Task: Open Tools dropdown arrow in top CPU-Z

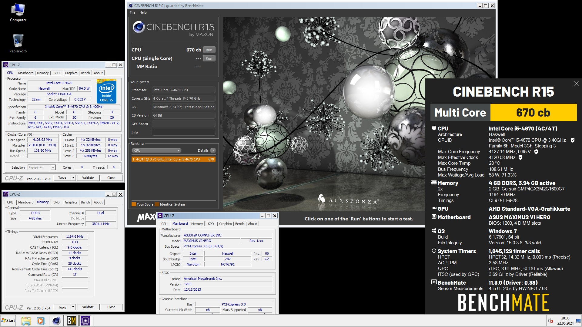Action: pyautogui.click(x=73, y=178)
